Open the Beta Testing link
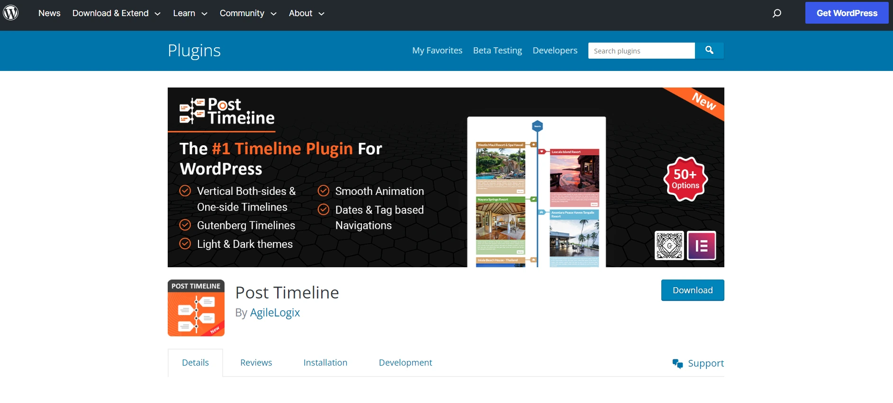This screenshot has height=403, width=893. coord(497,51)
